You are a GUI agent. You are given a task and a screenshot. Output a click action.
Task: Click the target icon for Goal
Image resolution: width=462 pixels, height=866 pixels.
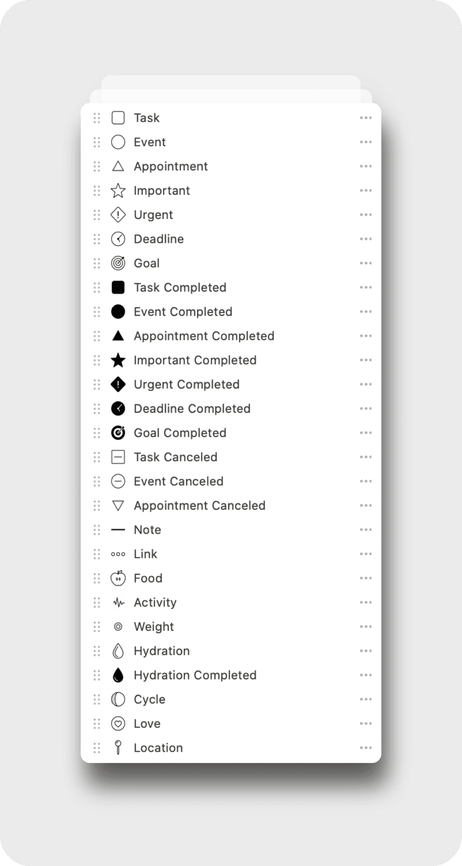pos(118,263)
